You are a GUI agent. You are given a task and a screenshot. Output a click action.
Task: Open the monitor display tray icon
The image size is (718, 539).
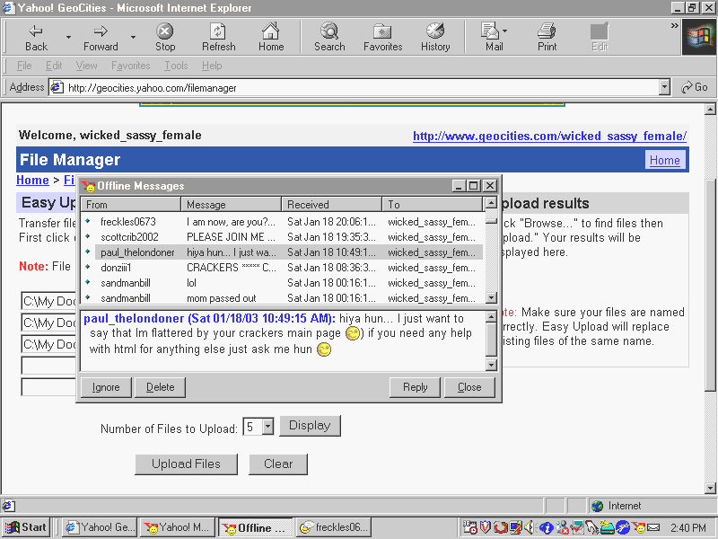point(515,527)
